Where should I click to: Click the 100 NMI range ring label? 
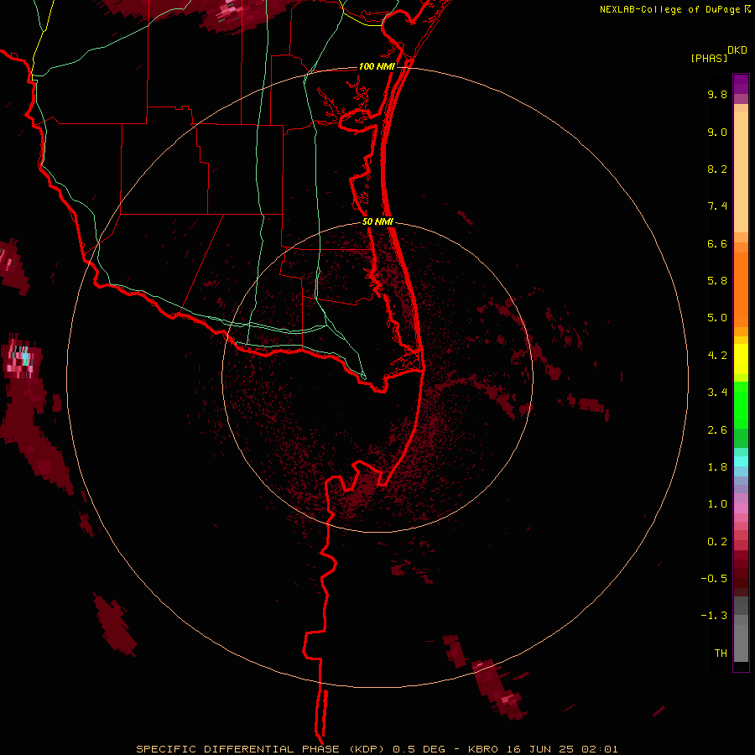click(x=377, y=66)
